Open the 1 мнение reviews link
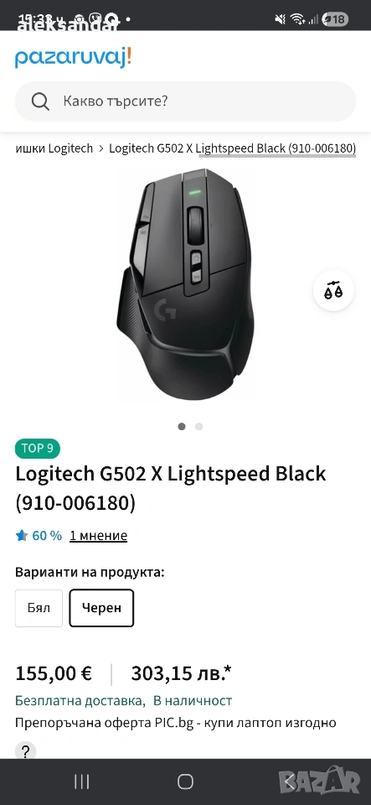Screen dimensions: 371x805 coord(98,536)
